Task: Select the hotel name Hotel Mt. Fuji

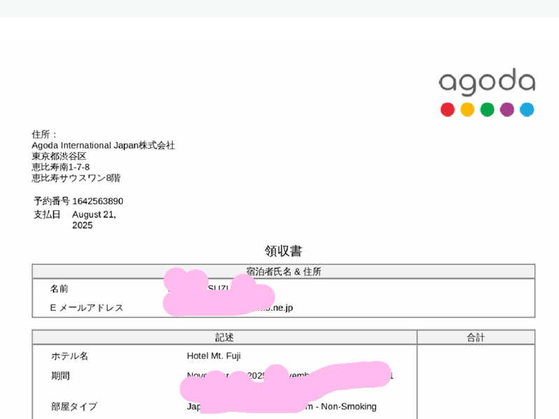Action: tap(214, 356)
